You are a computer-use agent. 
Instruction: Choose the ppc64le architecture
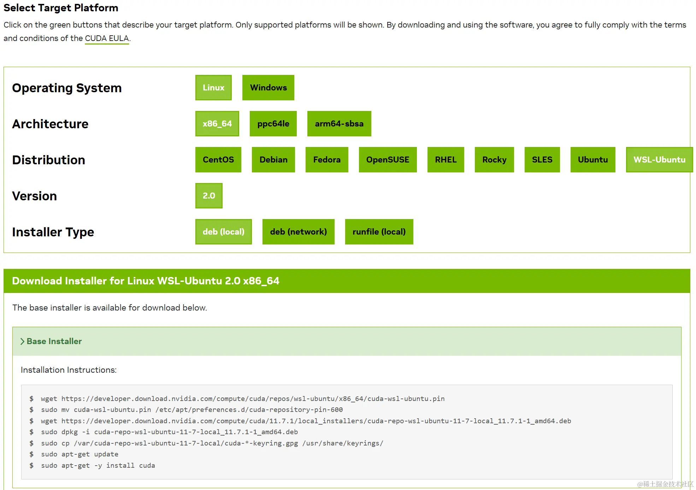(x=273, y=124)
